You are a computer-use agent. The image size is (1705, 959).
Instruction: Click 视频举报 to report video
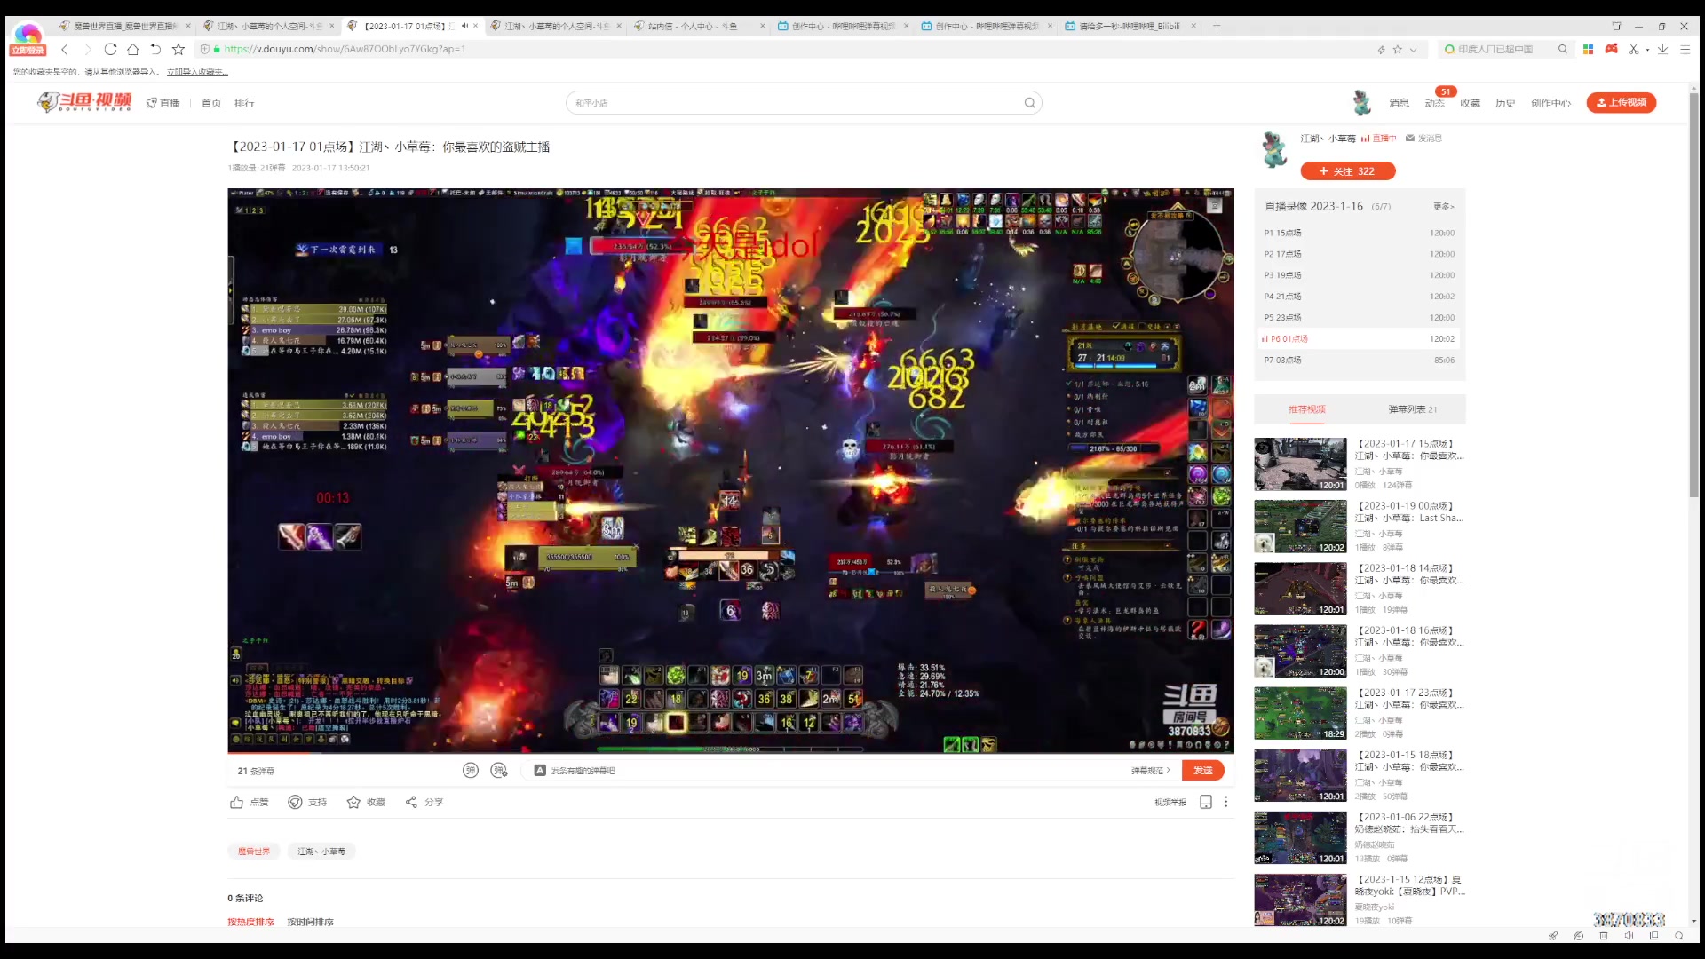pos(1170,803)
